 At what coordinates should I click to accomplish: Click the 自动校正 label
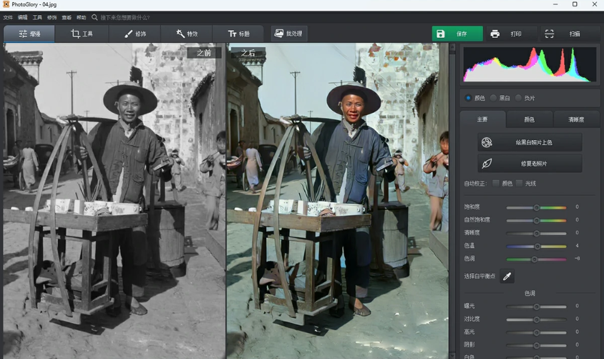point(476,184)
